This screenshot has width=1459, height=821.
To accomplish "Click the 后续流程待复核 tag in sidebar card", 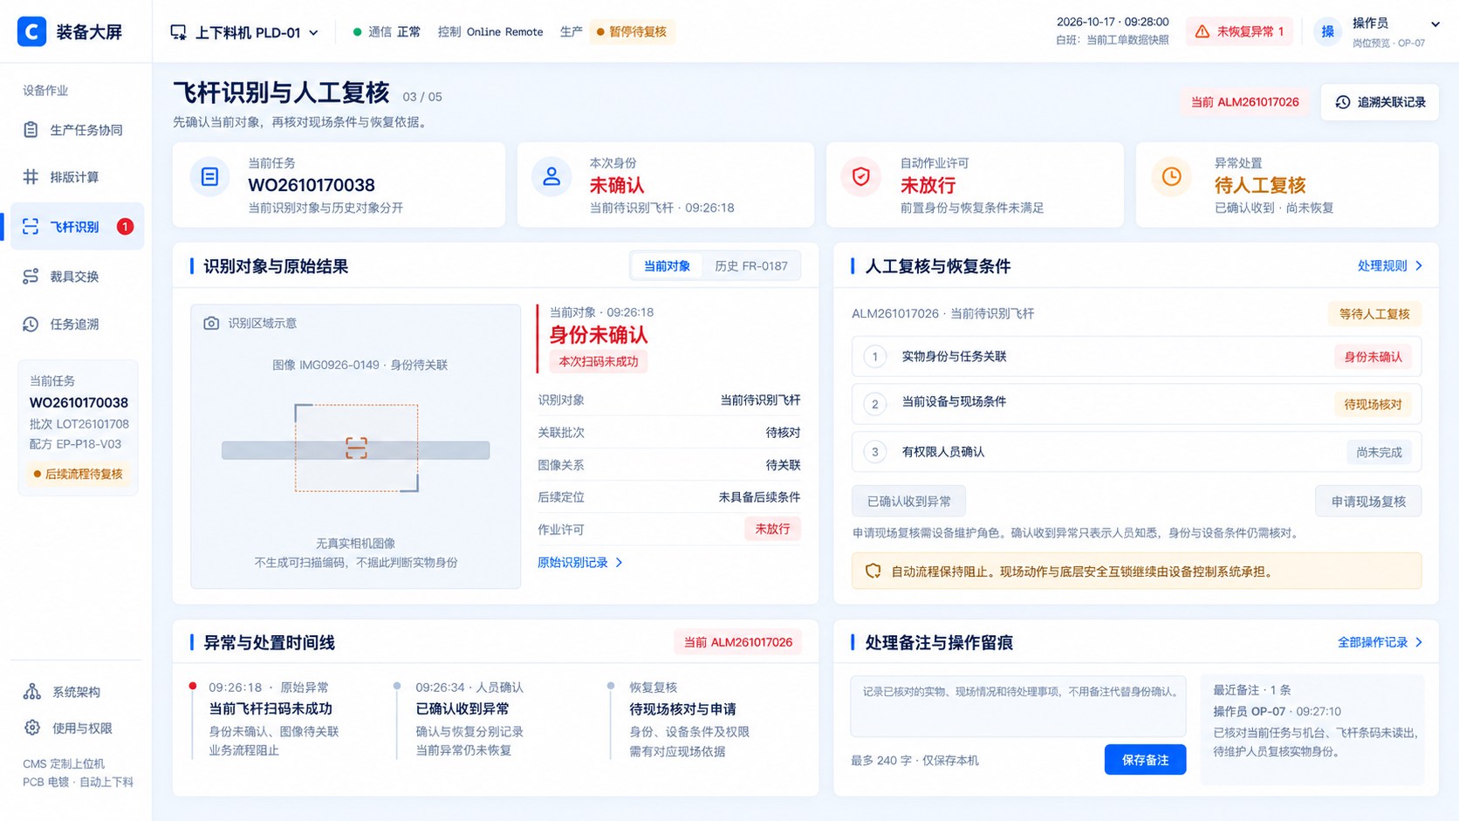I will click(78, 474).
